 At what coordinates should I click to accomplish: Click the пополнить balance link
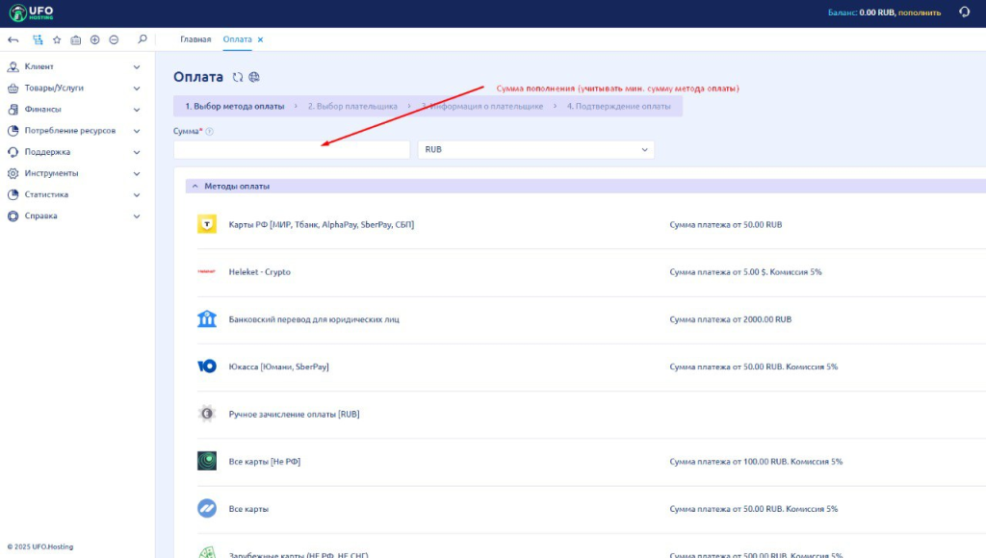[x=920, y=13]
